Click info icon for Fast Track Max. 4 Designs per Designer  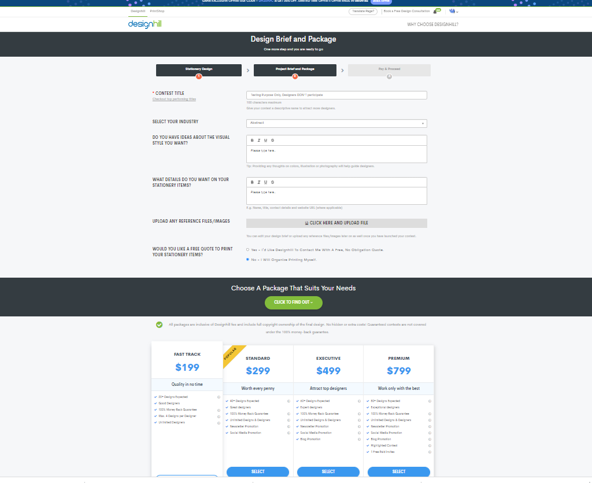pyautogui.click(x=219, y=416)
